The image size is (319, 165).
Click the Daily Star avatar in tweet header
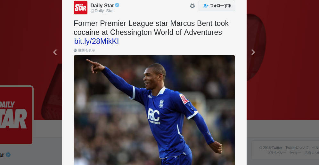pos(81,8)
